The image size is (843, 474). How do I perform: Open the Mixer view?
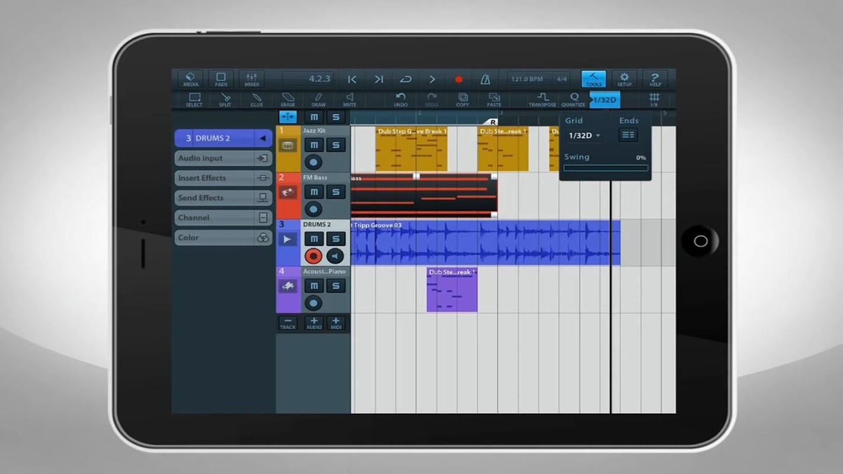tap(251, 79)
